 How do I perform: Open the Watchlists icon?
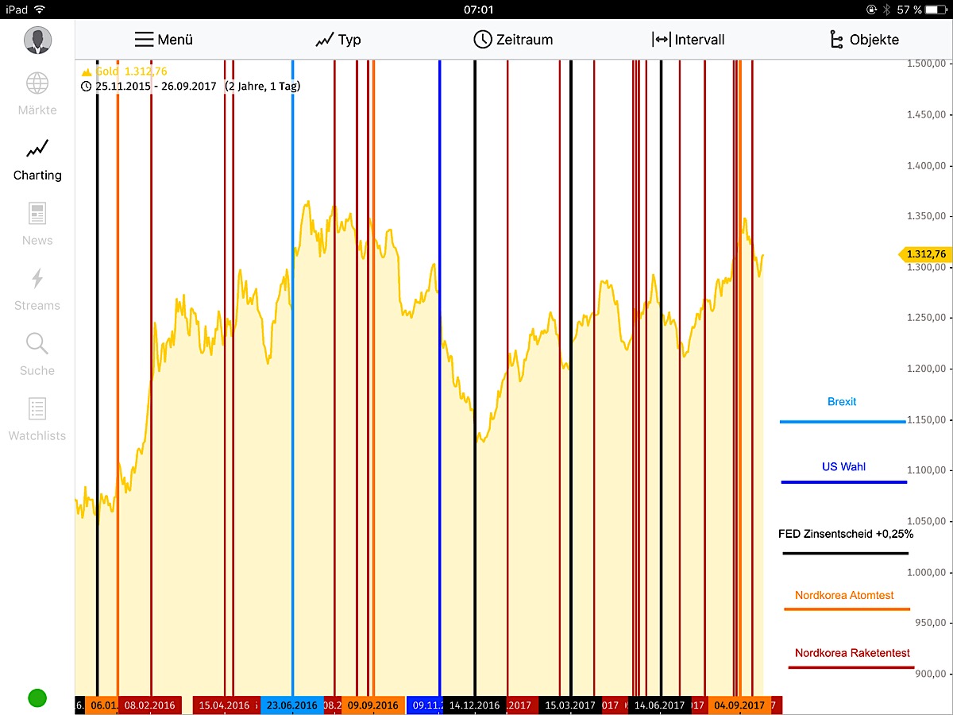pyautogui.click(x=37, y=408)
